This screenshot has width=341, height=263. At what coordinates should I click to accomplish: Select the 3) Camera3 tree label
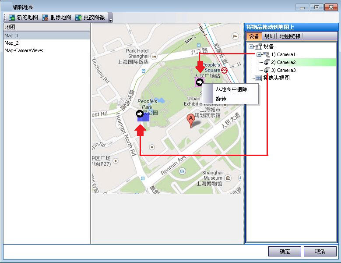point(283,70)
